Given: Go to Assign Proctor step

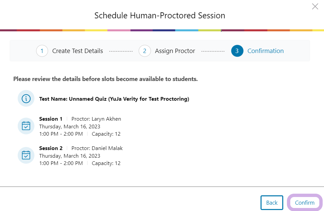Looking at the screenshot, I should [x=175, y=51].
